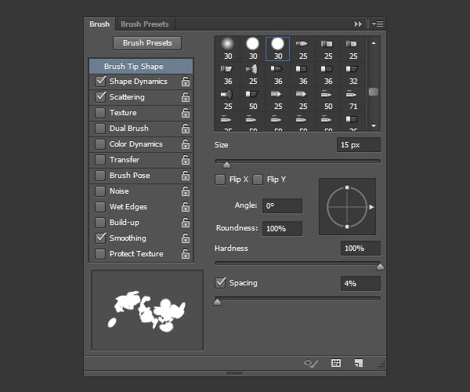
Task: Disable the Smoothing checkbox
Action: coord(100,238)
